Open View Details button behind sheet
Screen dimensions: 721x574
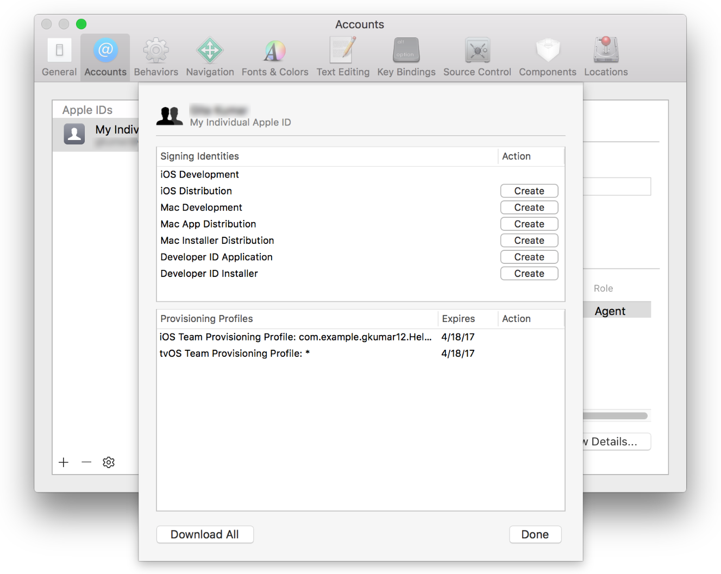[617, 441]
